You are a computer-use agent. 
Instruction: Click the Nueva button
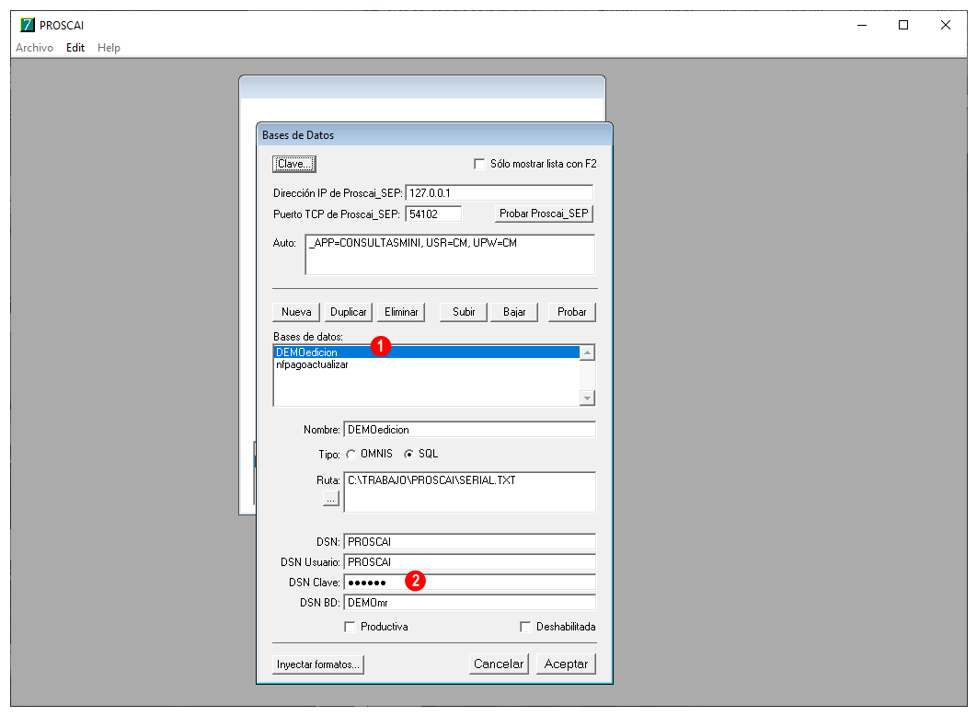coord(296,312)
